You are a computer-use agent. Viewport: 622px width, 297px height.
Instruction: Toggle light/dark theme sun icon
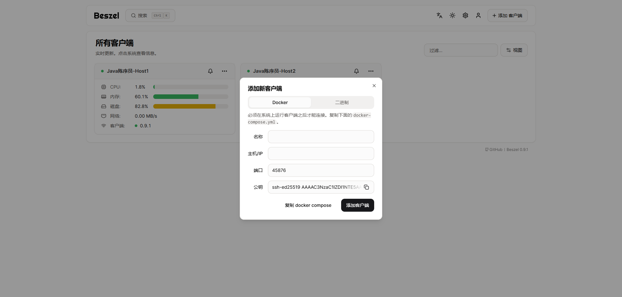[x=452, y=16]
